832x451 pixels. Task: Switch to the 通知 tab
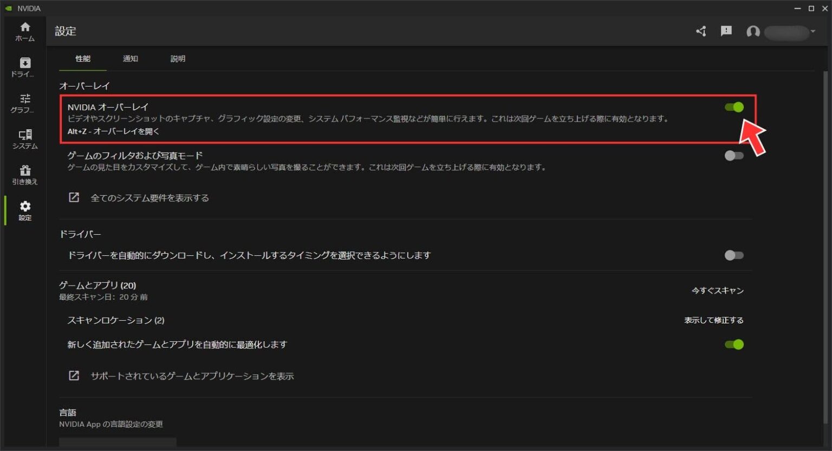point(130,58)
